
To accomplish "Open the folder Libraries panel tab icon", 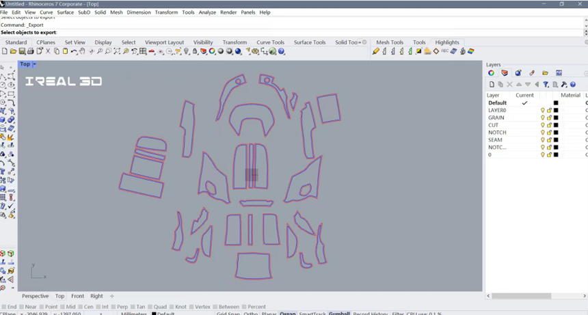I will point(545,73).
